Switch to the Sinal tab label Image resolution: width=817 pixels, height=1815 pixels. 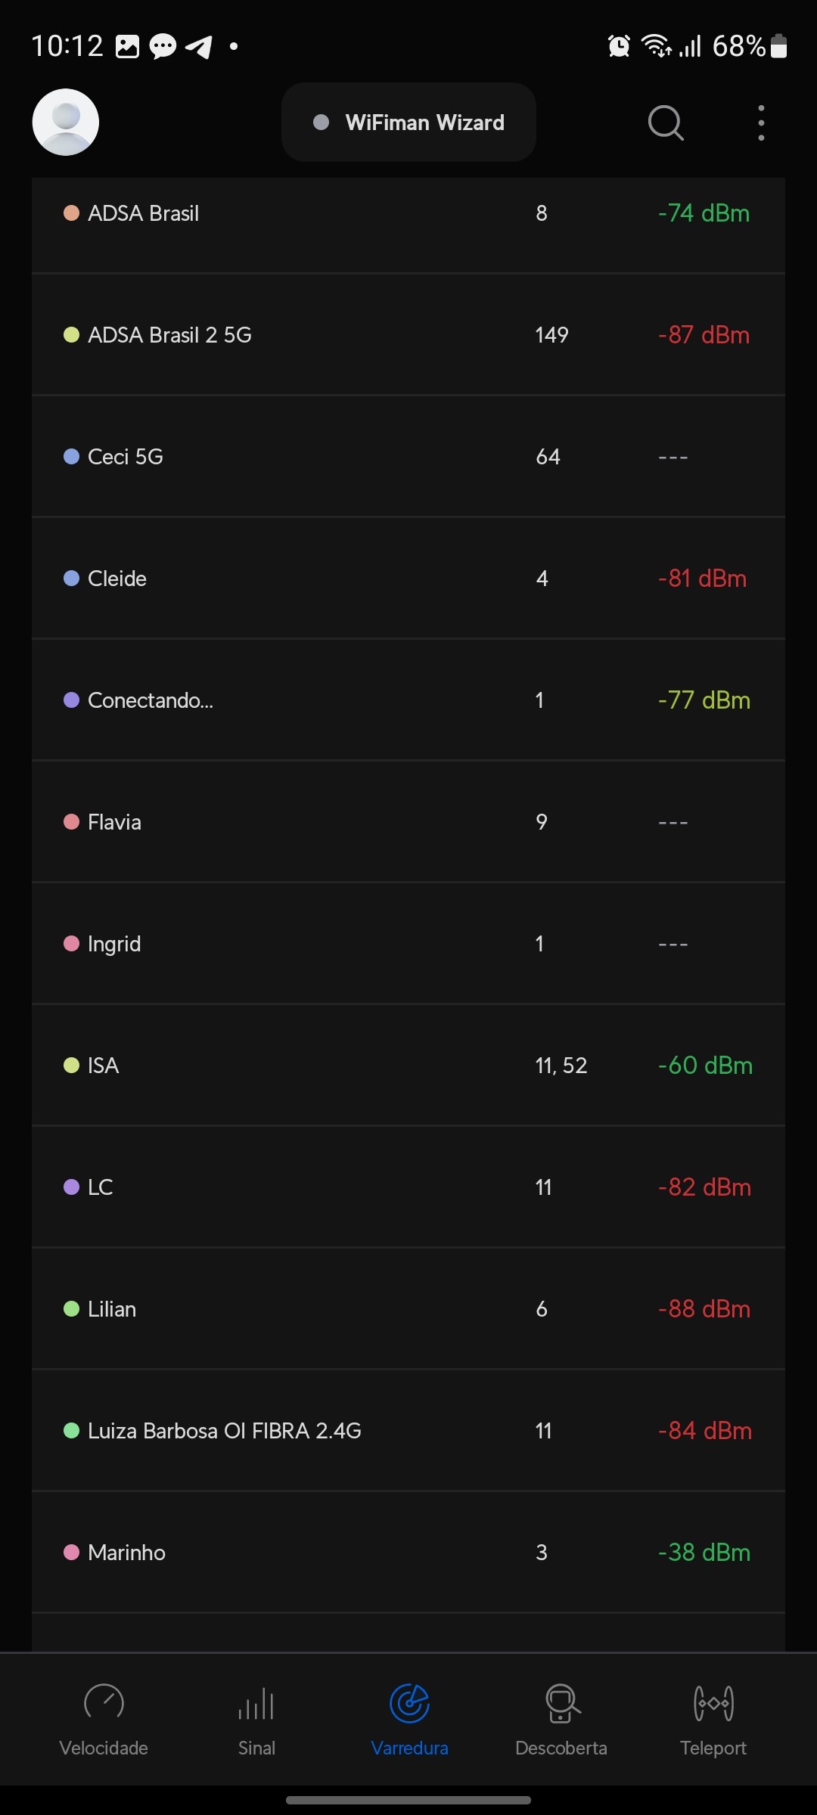[x=256, y=1748]
